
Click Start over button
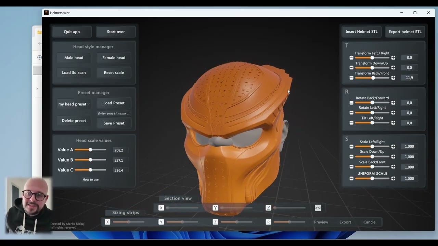click(x=116, y=32)
